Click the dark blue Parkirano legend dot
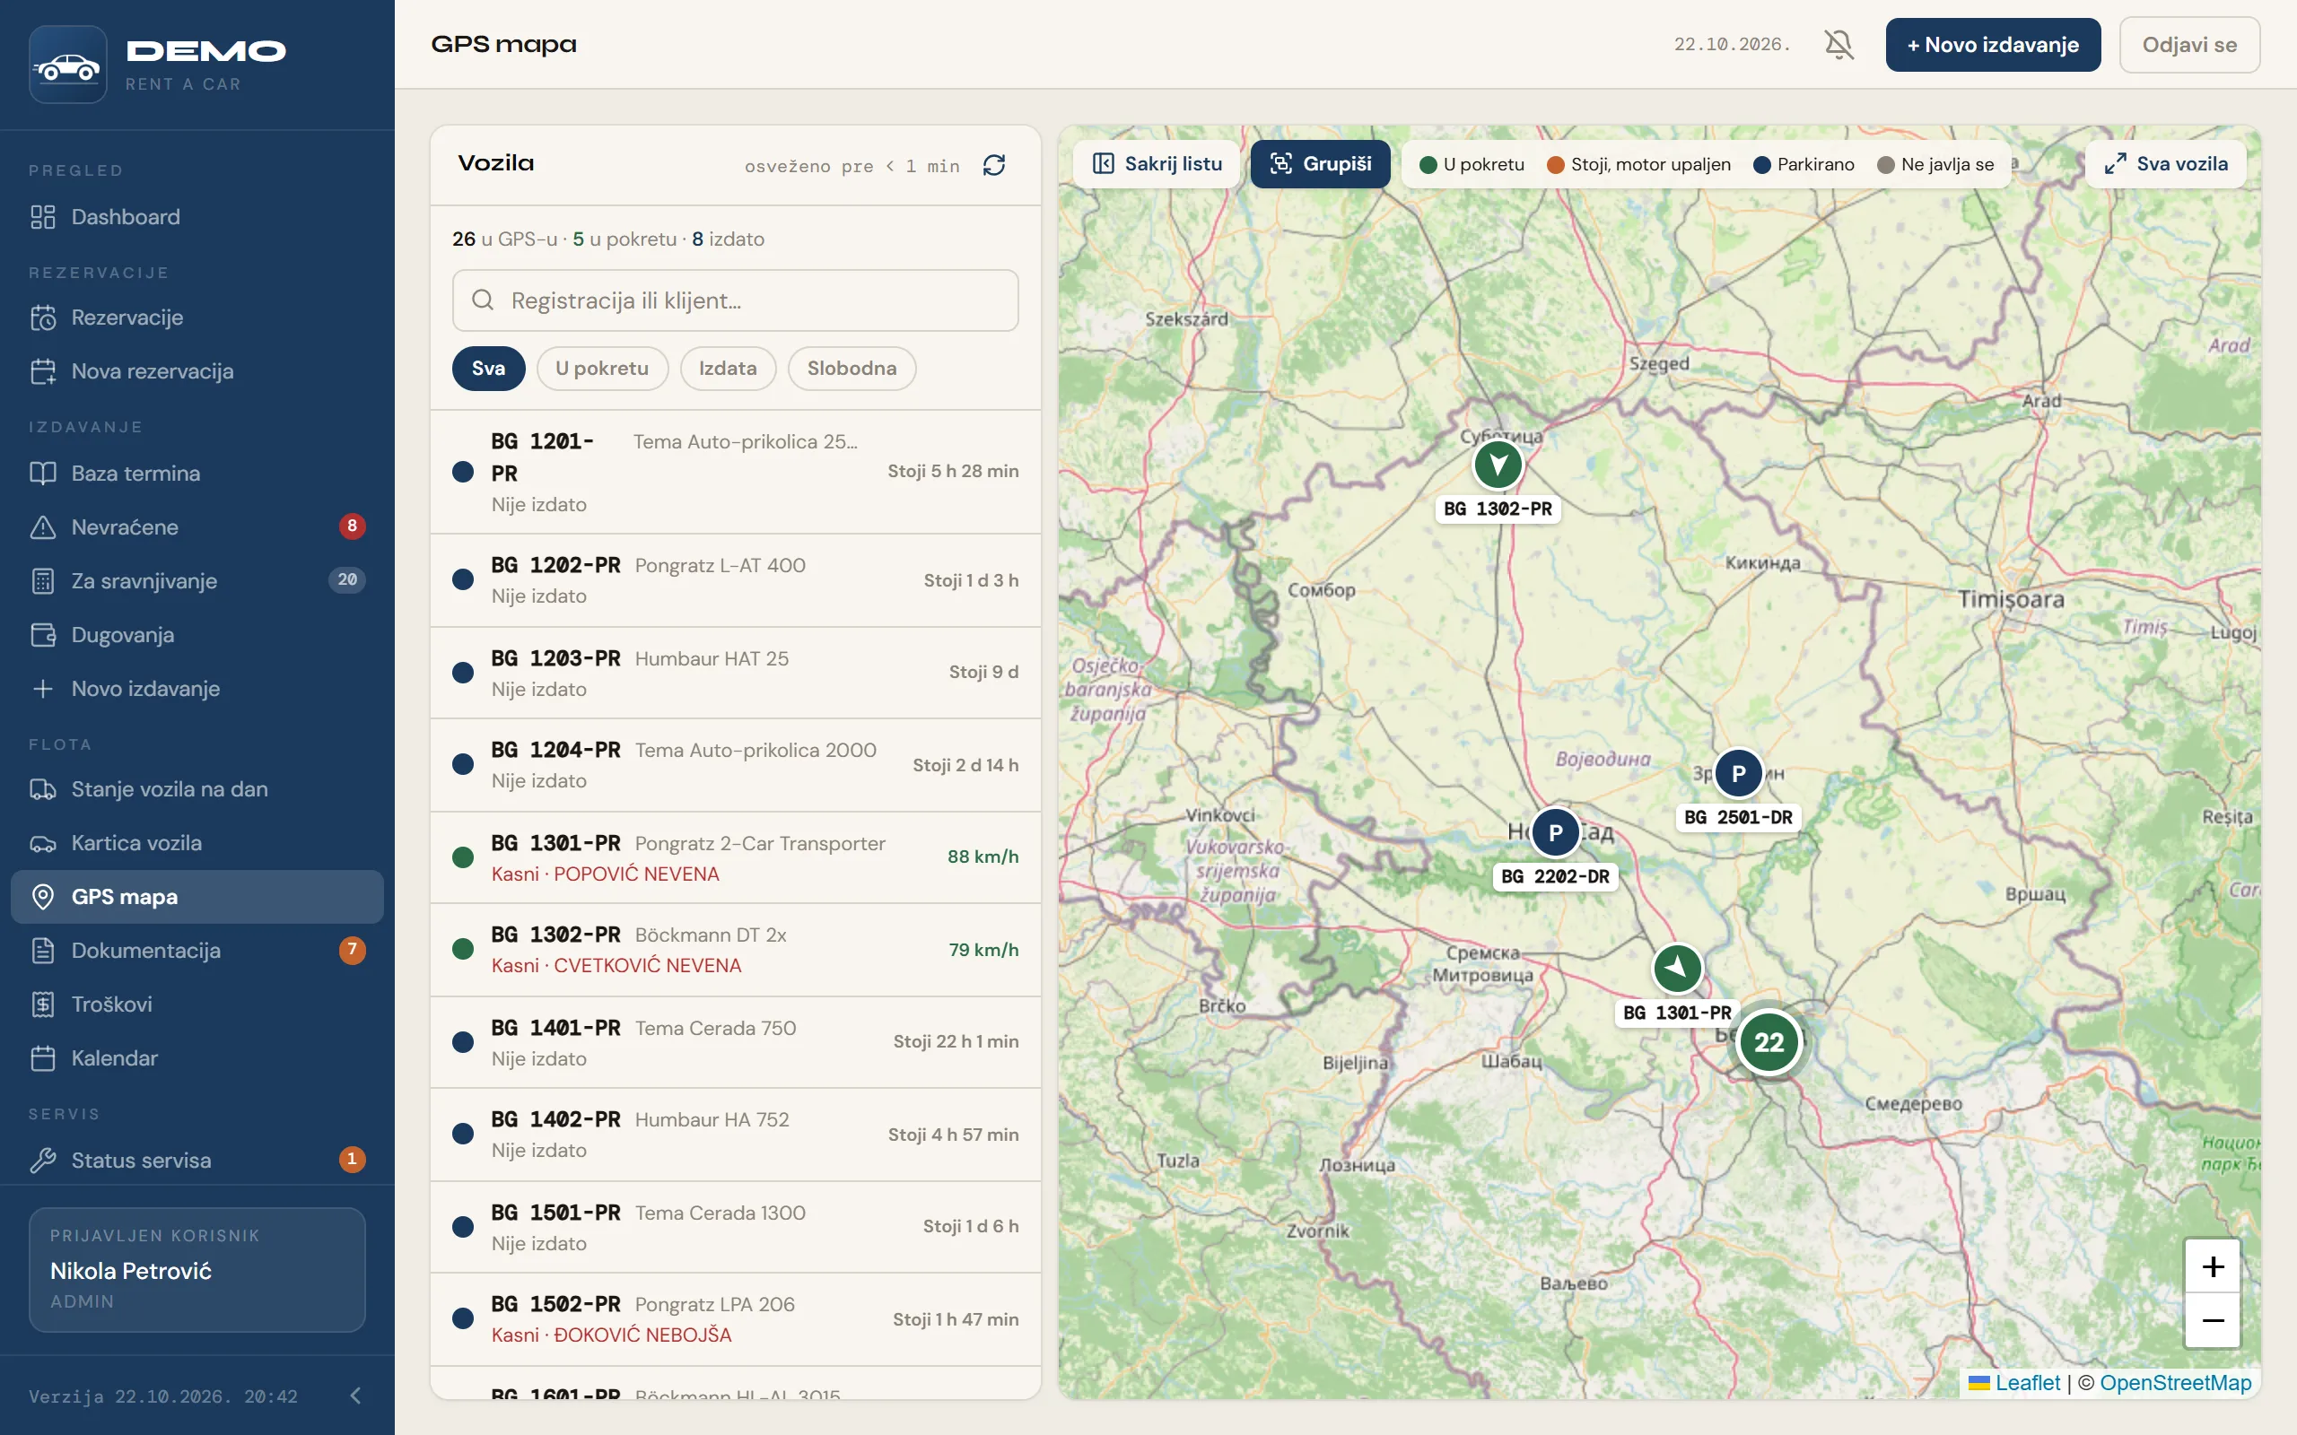Viewport: 2297px width, 1435px height. coord(1761,165)
